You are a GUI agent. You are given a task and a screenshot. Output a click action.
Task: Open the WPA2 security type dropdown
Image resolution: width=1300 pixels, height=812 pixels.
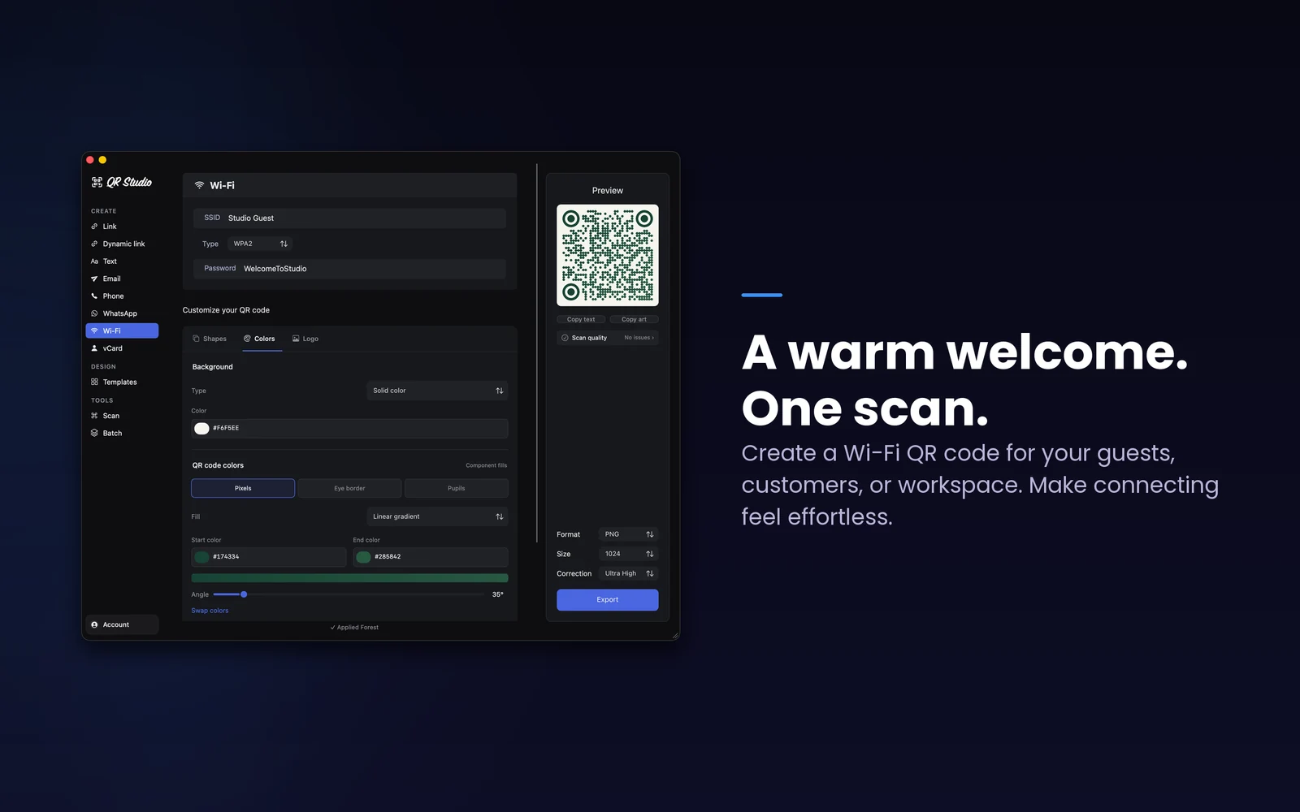pos(260,244)
